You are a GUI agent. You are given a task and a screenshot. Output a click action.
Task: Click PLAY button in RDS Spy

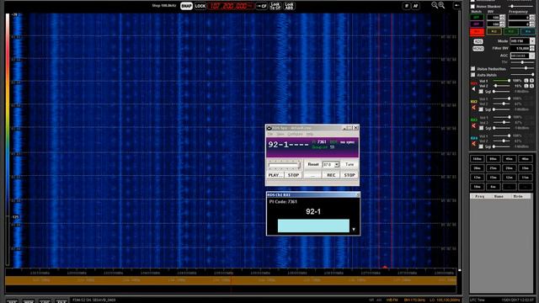click(x=275, y=175)
